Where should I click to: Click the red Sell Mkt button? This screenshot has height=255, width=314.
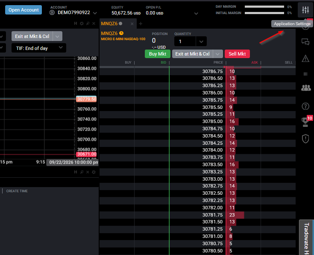237,54
